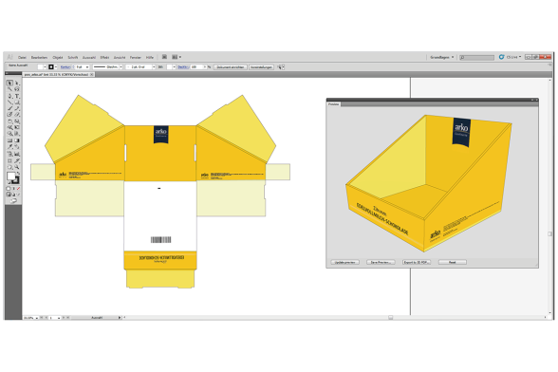This screenshot has width=558, height=372.
Task: Select the Type tool
Action: [17, 96]
